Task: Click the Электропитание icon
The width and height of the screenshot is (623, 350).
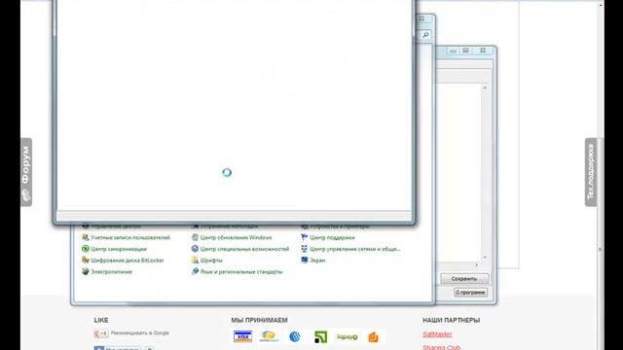Action: point(85,272)
